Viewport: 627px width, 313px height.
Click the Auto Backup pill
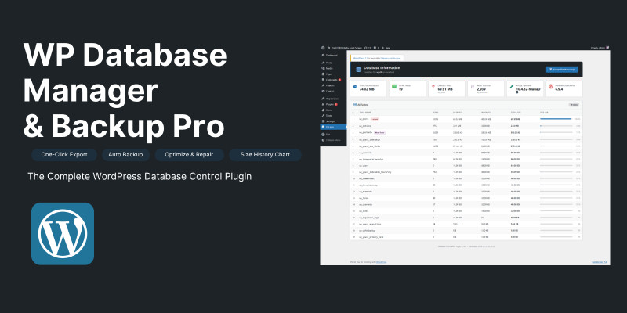point(125,154)
